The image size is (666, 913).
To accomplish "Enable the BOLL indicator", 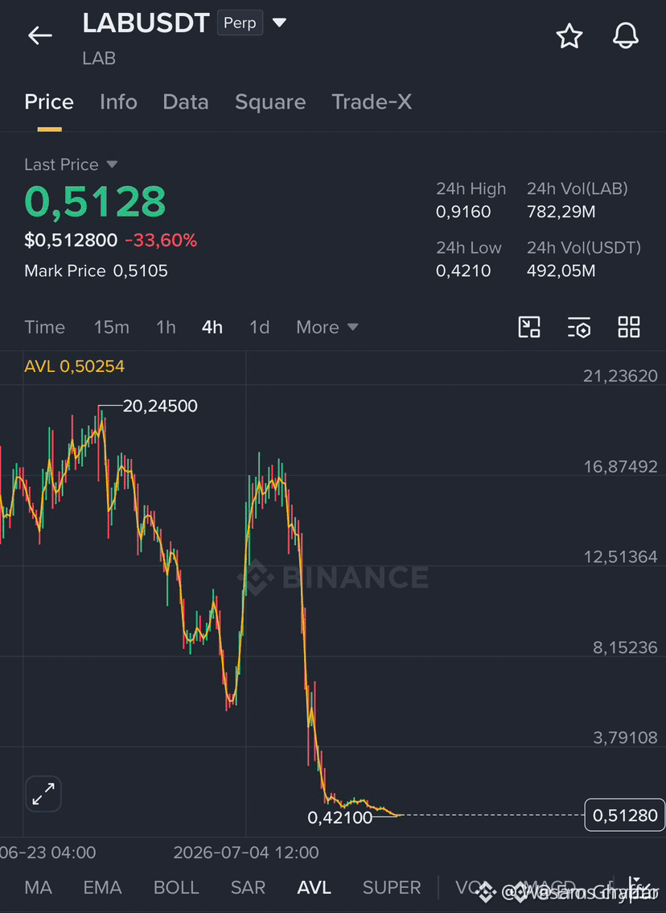I will tap(176, 887).
